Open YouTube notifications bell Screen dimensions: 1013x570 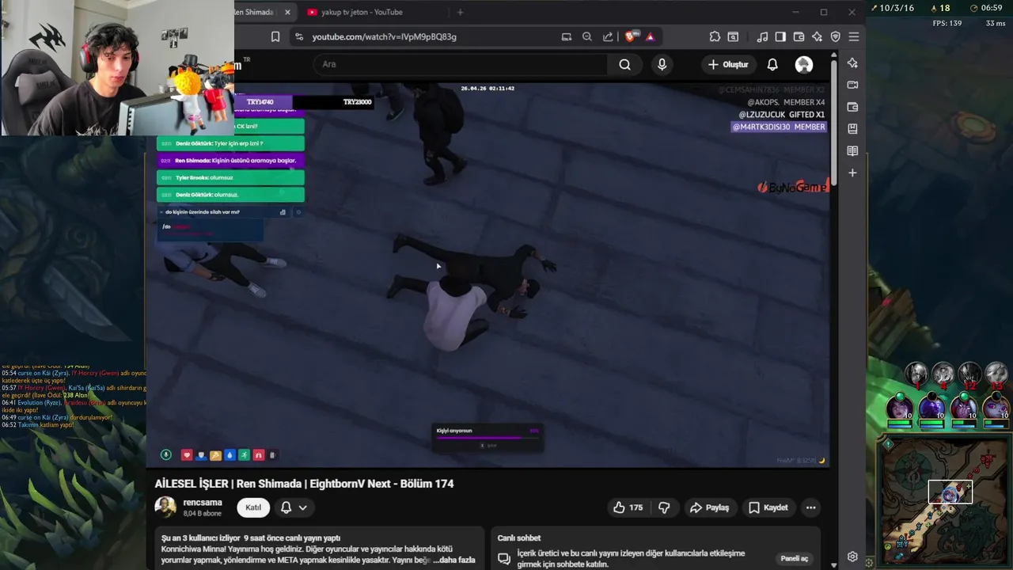[x=772, y=64]
